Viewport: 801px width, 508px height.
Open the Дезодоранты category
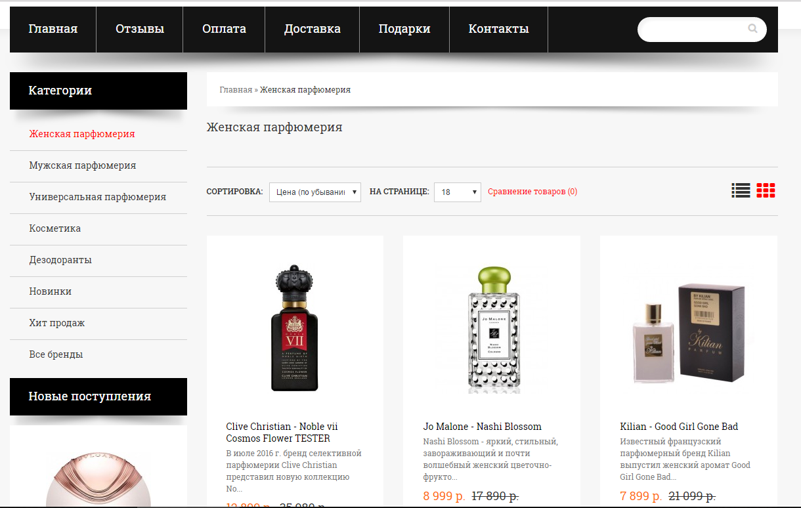60,260
